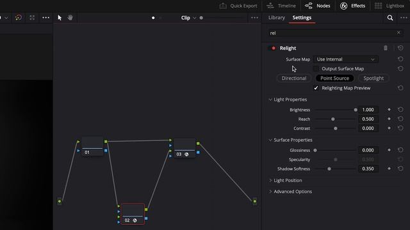Click the Brightness value field 1.000
Screen dimensions: 410x230
click(368, 110)
